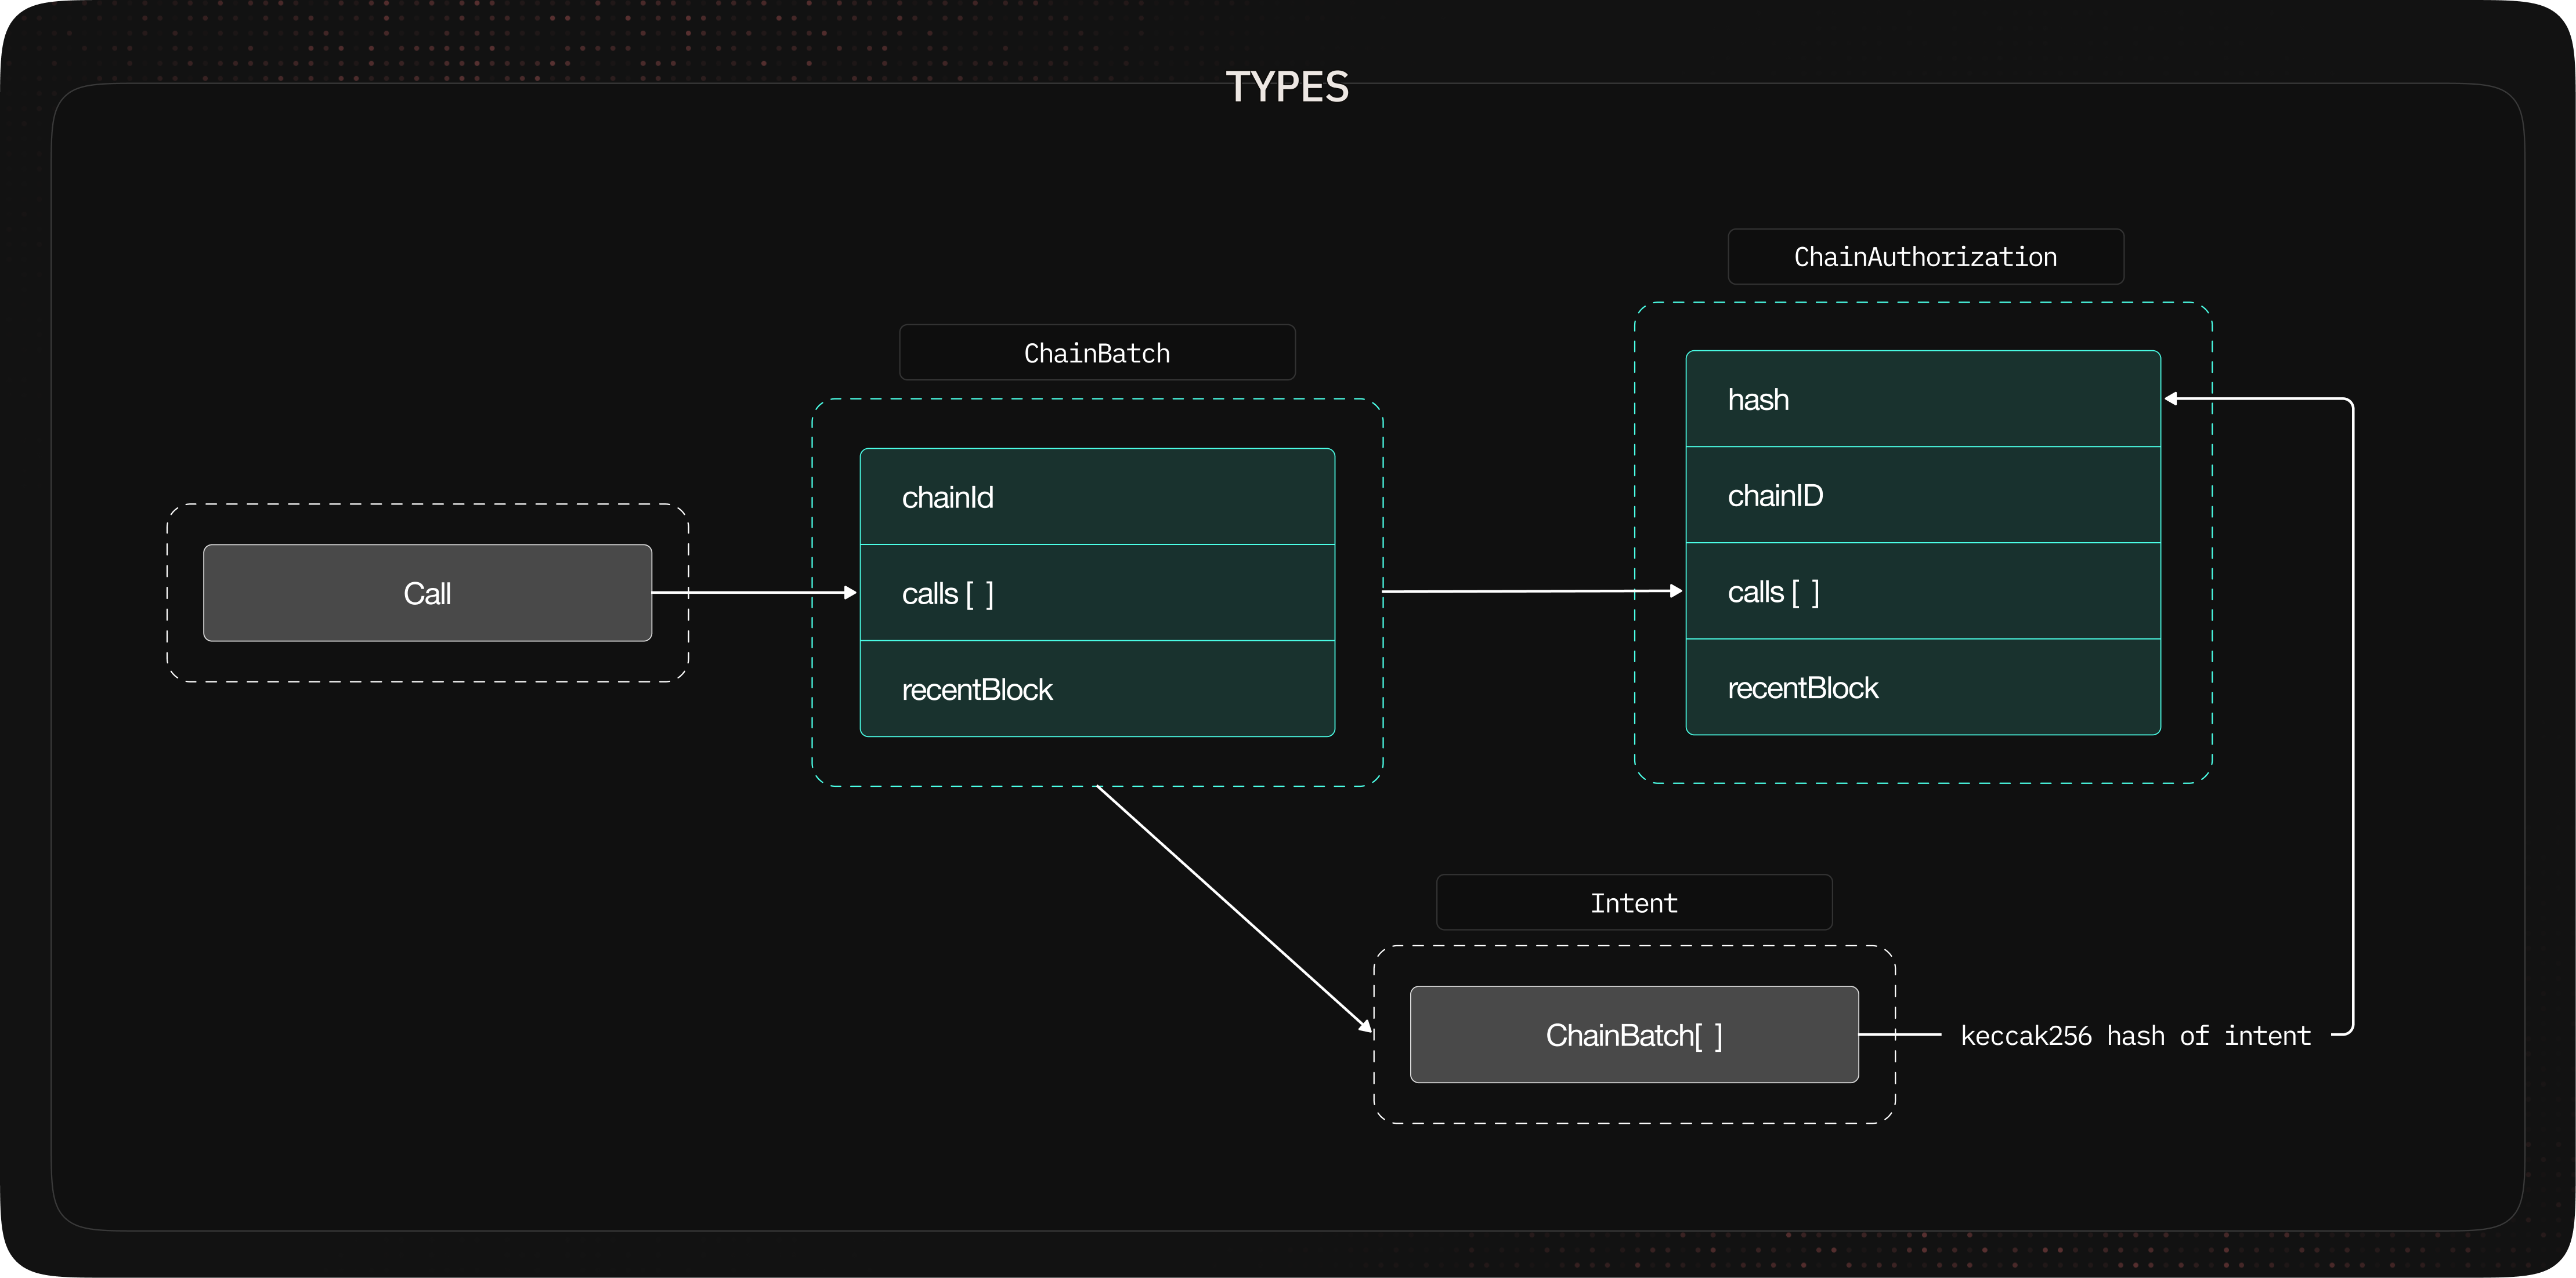This screenshot has width=2576, height=1278.
Task: Select the chainID field in ChainAuthorization
Action: (1923, 495)
